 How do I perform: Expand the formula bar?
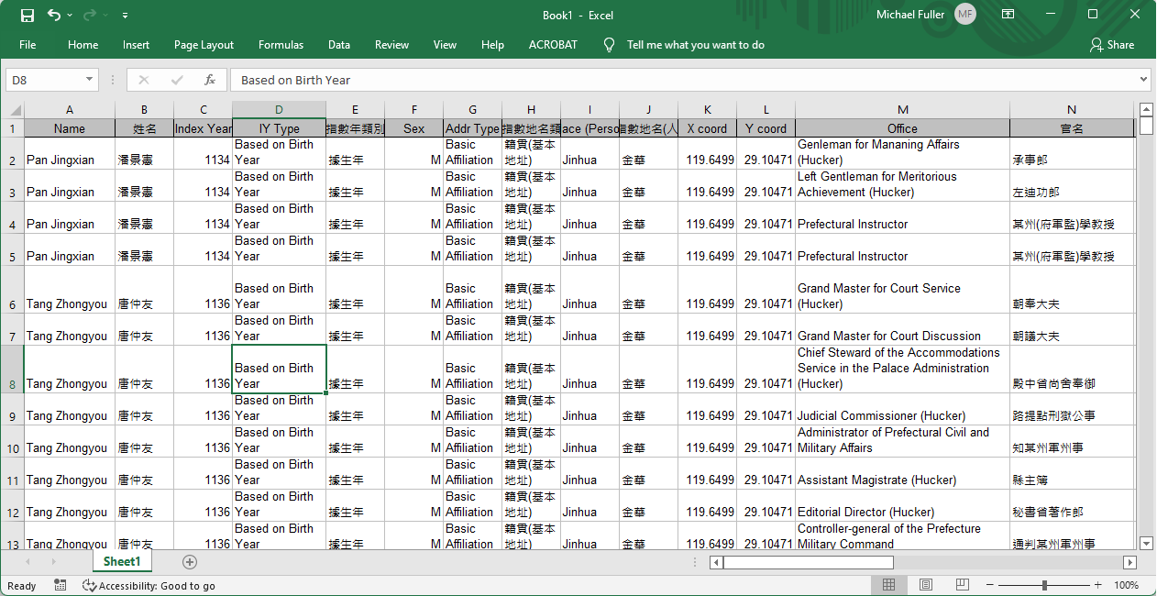pos(1143,80)
